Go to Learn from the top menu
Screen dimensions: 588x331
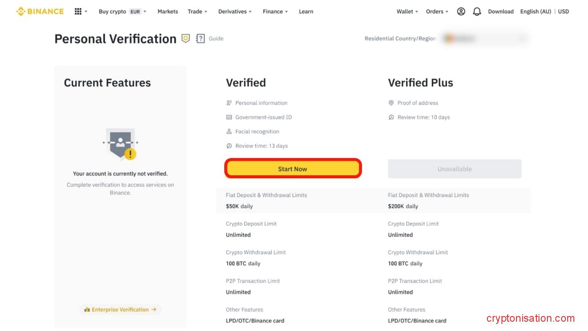(306, 11)
